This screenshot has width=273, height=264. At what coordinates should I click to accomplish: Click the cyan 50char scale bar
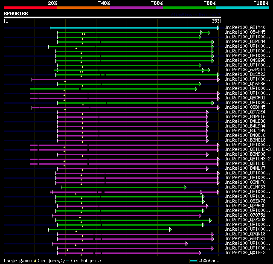coord(193,261)
